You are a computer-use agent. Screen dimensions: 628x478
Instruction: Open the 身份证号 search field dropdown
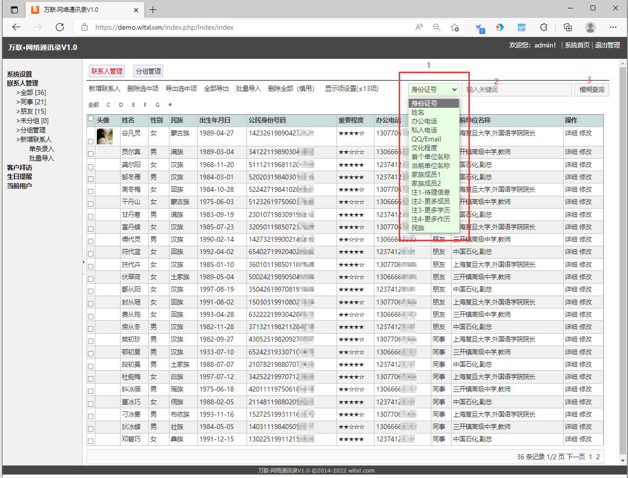point(434,89)
